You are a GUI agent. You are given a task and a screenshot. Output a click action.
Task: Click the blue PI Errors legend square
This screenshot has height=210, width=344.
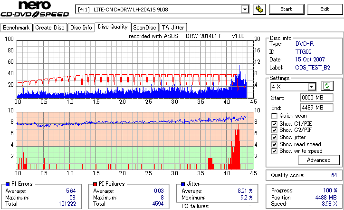pyautogui.click(x=8, y=184)
